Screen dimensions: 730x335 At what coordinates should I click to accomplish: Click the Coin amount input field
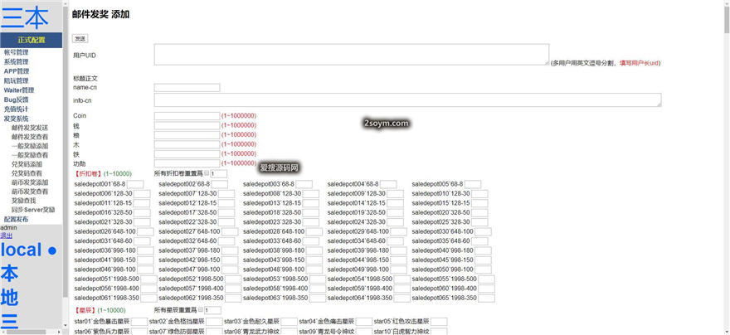click(187, 116)
